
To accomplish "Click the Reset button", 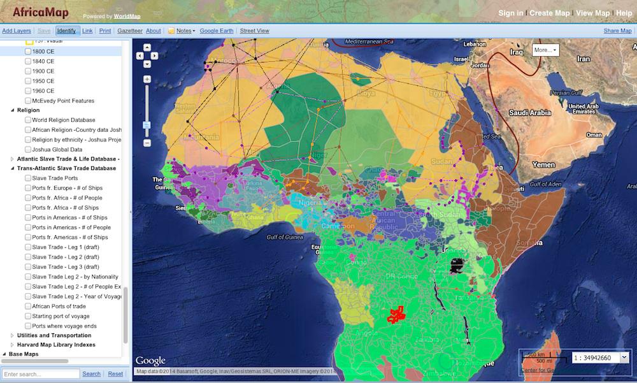I will point(115,374).
